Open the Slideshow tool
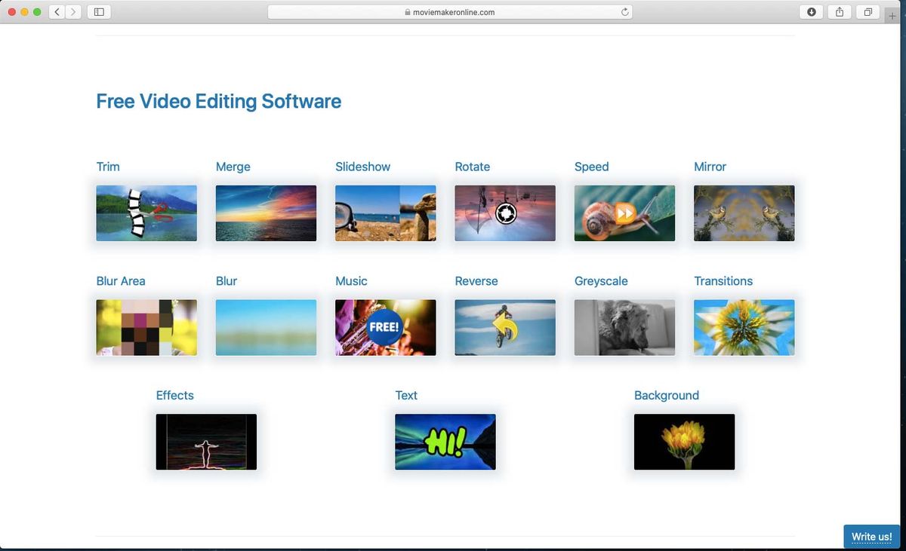Screen dimensions: 906x551 385,213
